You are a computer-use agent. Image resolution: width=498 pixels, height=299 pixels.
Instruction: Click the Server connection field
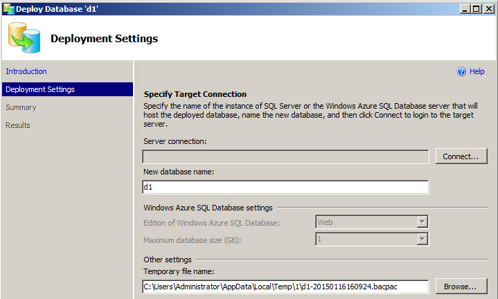(285, 156)
